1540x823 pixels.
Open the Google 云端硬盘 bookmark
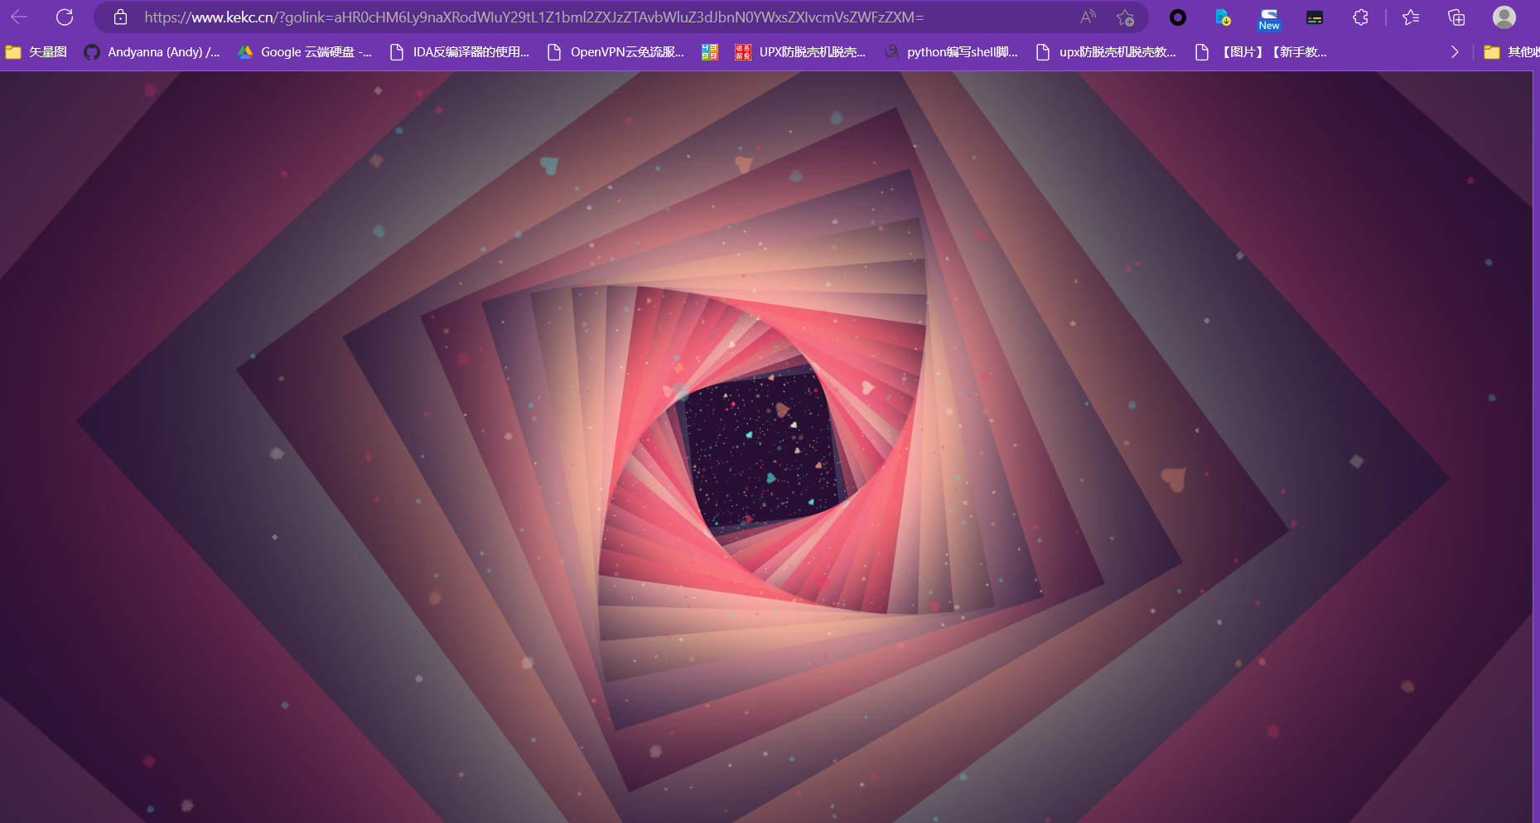point(305,52)
